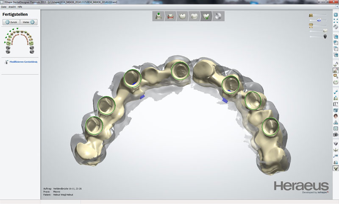Click the Weiter button
Viewport: 339px width, 204px height.
(29, 22)
